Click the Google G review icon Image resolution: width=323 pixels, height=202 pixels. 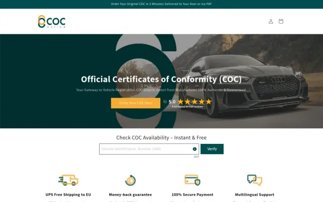click(165, 101)
